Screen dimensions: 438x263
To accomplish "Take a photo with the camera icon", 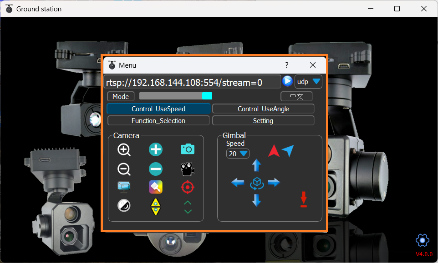I will (x=187, y=149).
